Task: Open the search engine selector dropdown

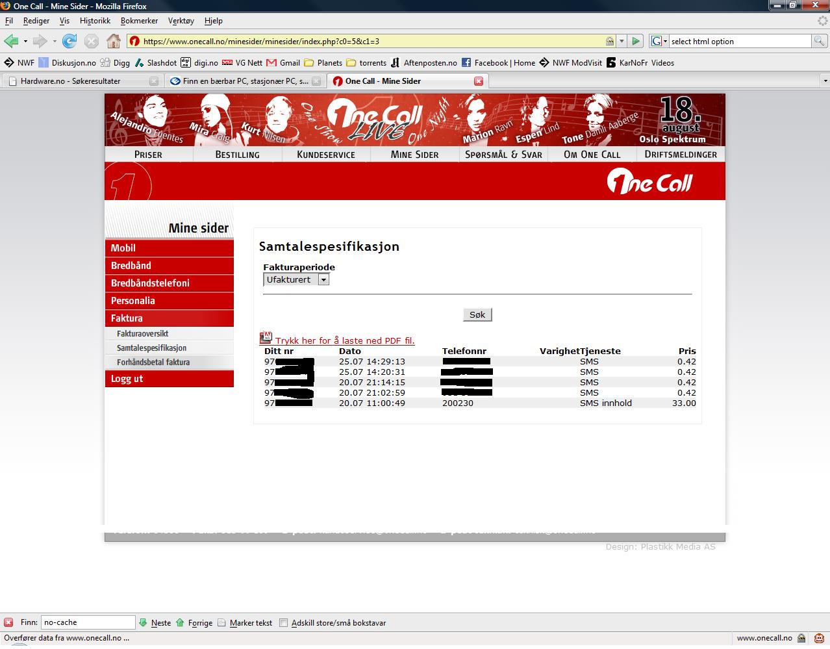Action: tap(659, 41)
